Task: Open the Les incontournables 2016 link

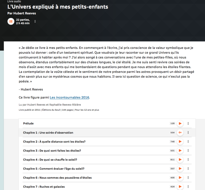Action: pos(69,97)
